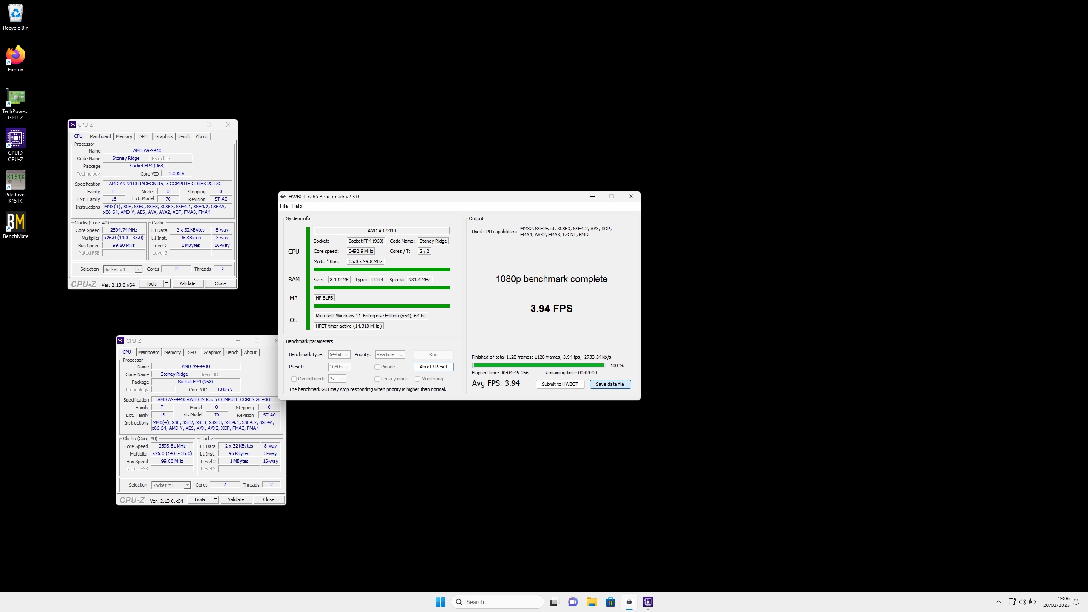This screenshot has width=1088, height=612.
Task: Open CPUID CPU-Z desktop shortcut
Action: pos(16,145)
